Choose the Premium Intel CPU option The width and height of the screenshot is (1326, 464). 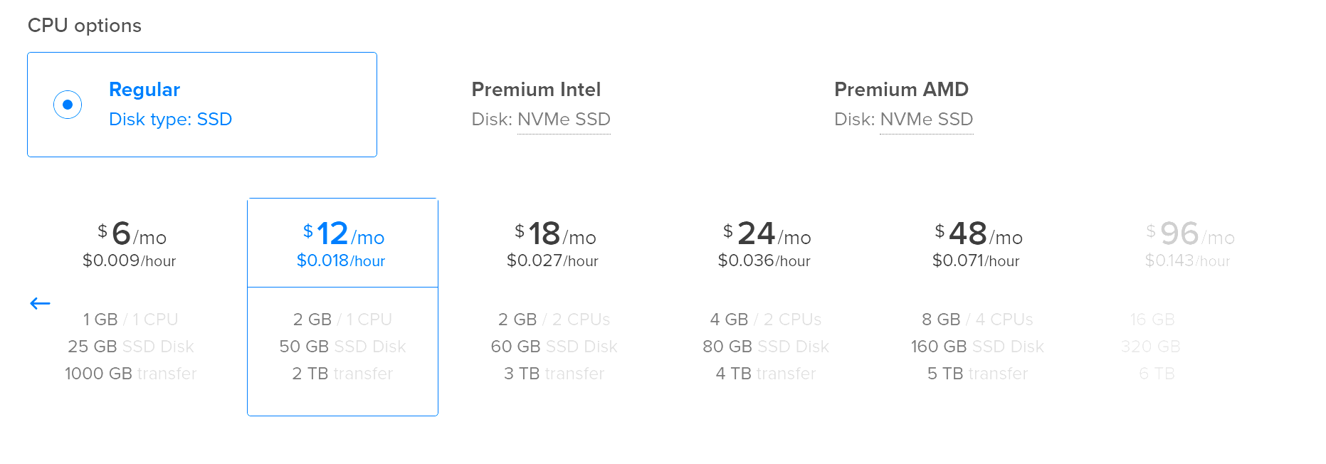coord(541,105)
